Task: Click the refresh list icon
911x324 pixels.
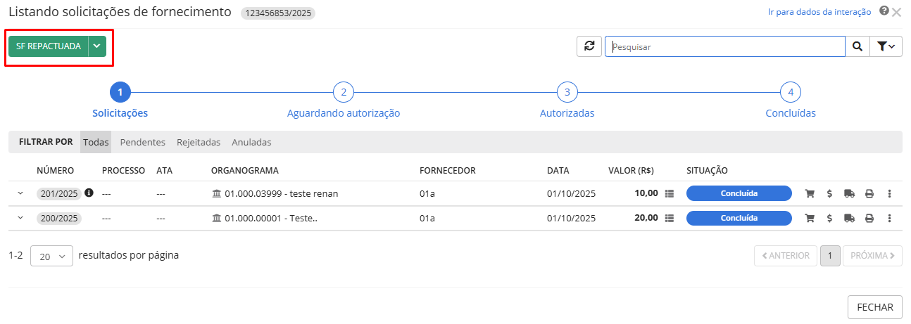Action: (589, 46)
